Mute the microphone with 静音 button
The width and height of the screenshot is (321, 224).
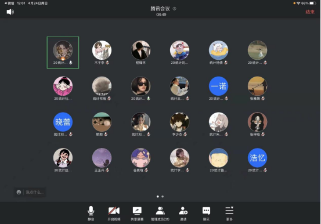[91, 213]
